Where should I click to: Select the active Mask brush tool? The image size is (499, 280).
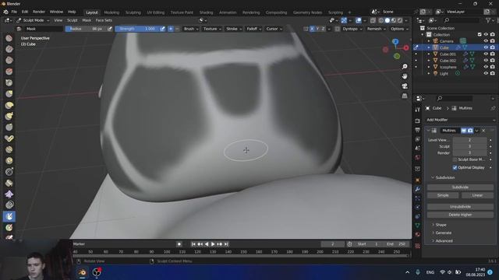9,216
